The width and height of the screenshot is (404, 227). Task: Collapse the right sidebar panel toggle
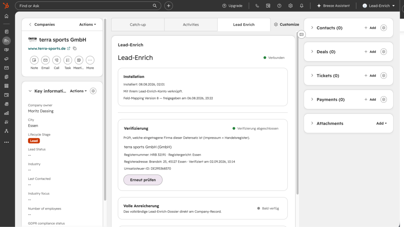tap(301, 35)
